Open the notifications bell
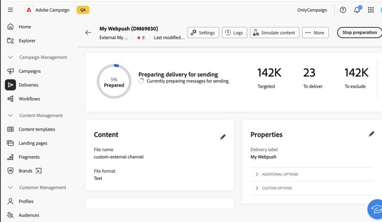Screen dimensions: 382x222 point(357,10)
